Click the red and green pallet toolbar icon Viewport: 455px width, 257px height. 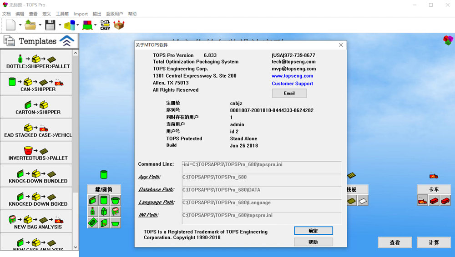pos(87,25)
